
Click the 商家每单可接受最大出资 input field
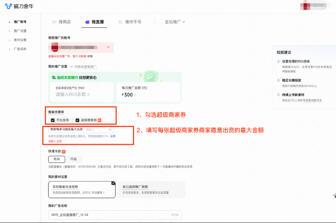coord(81,130)
